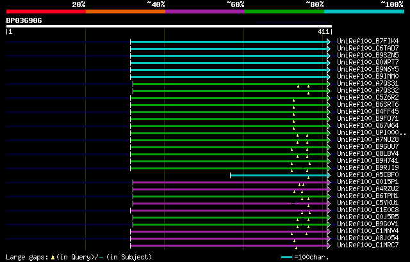Click the green alignment bar for C5Z6R2
The width and height of the screenshot is (410, 262).
[x=229, y=98]
